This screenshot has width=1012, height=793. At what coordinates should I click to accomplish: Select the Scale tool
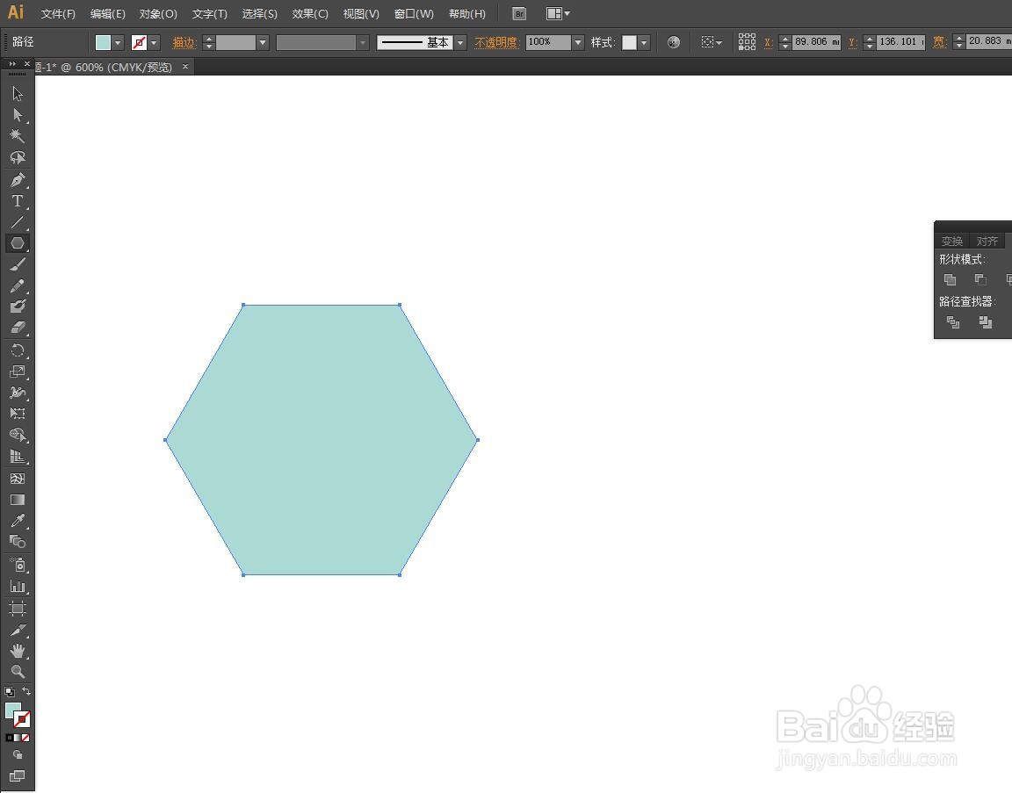point(18,371)
